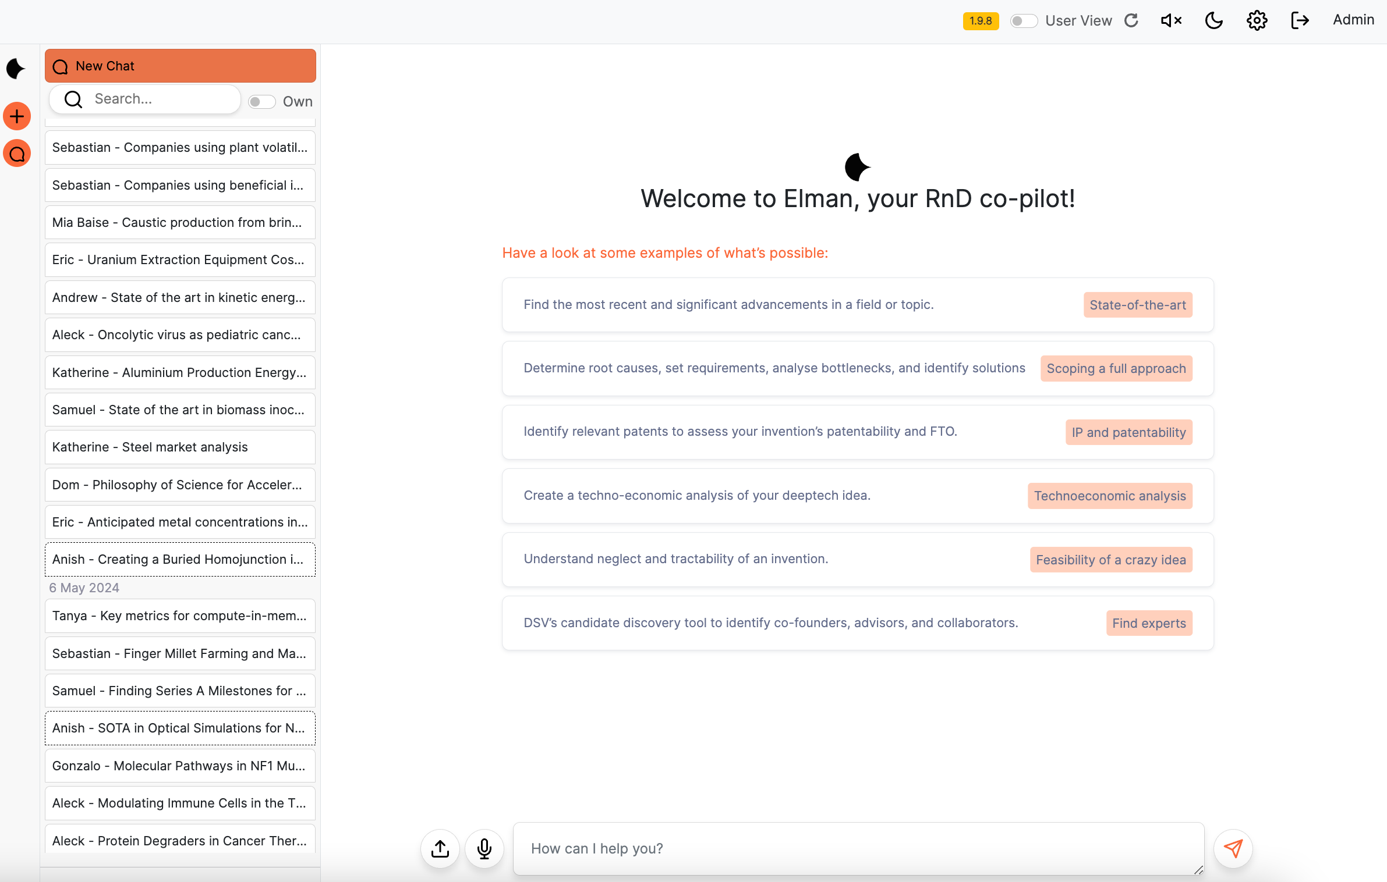Click version badge 1.9.8
This screenshot has width=1387, height=882.
[x=981, y=21]
